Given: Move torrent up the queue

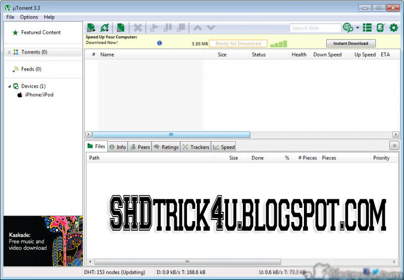Looking at the screenshot, I should pyautogui.click(x=197, y=28).
